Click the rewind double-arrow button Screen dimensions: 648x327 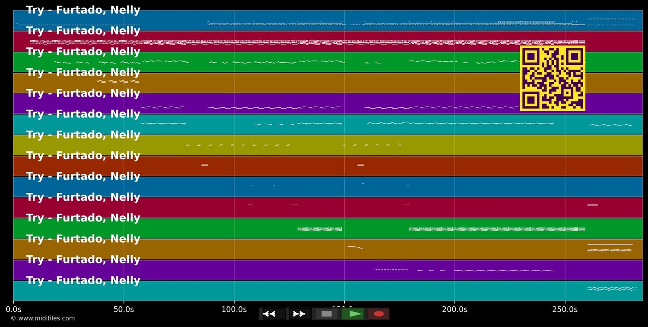274,314
